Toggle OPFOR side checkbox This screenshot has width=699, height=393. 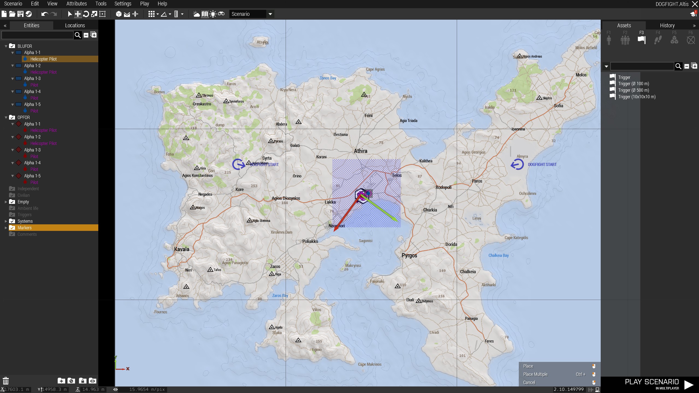[12, 117]
